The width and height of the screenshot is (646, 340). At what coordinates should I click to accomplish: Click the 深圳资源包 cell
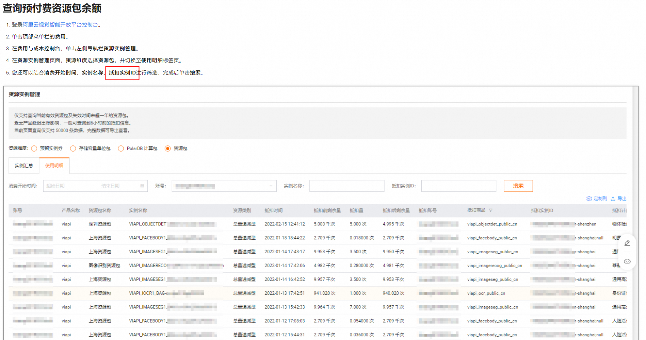tap(100, 224)
